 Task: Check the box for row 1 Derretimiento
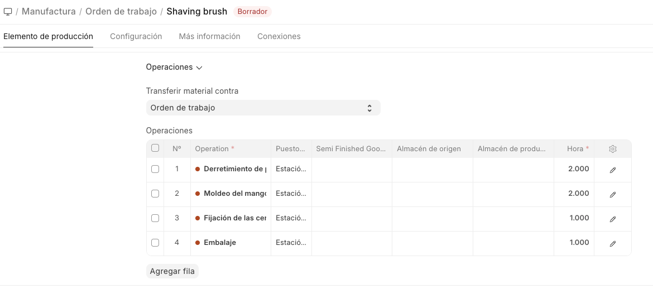[155, 169]
